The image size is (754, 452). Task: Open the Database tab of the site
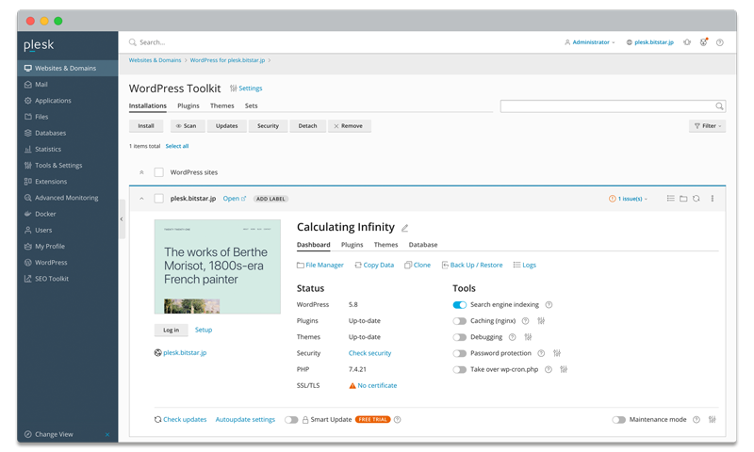point(423,245)
